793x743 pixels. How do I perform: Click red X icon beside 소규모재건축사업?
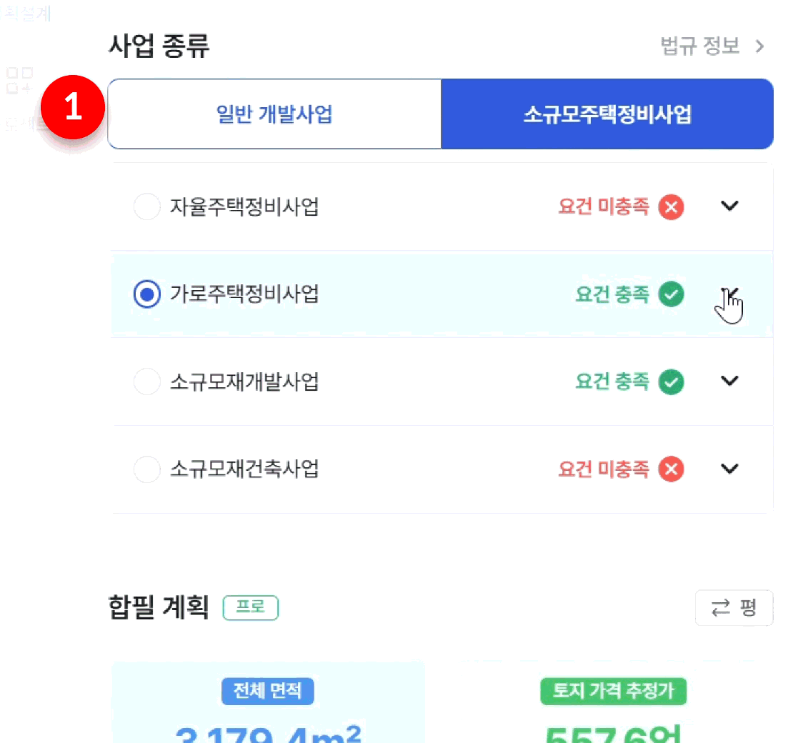click(x=671, y=469)
